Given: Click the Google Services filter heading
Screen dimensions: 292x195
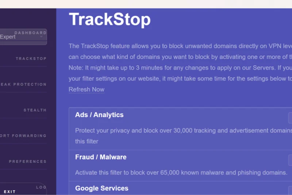Looking at the screenshot, I should [102, 188].
